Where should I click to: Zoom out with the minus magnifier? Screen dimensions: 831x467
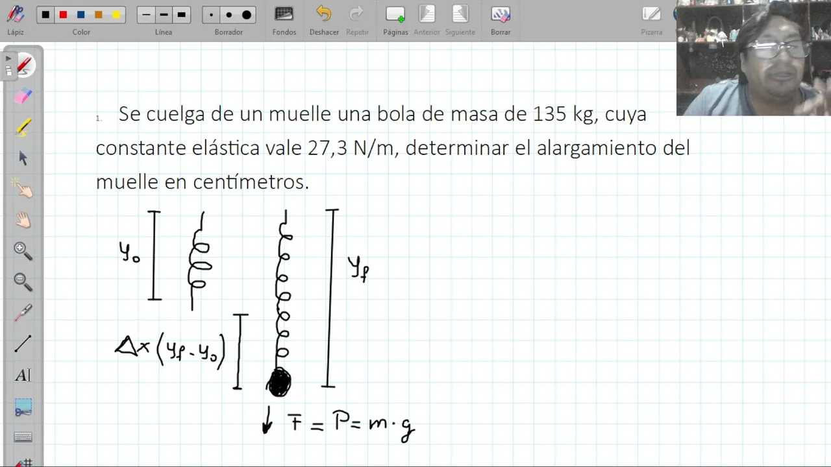[23, 281]
